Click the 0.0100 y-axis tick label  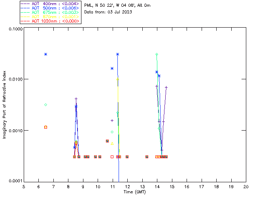[x=16, y=79]
